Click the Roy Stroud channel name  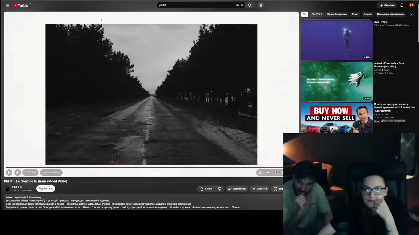tap(379, 114)
